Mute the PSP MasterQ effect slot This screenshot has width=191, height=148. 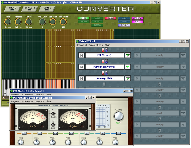pyautogui.click(x=81, y=55)
